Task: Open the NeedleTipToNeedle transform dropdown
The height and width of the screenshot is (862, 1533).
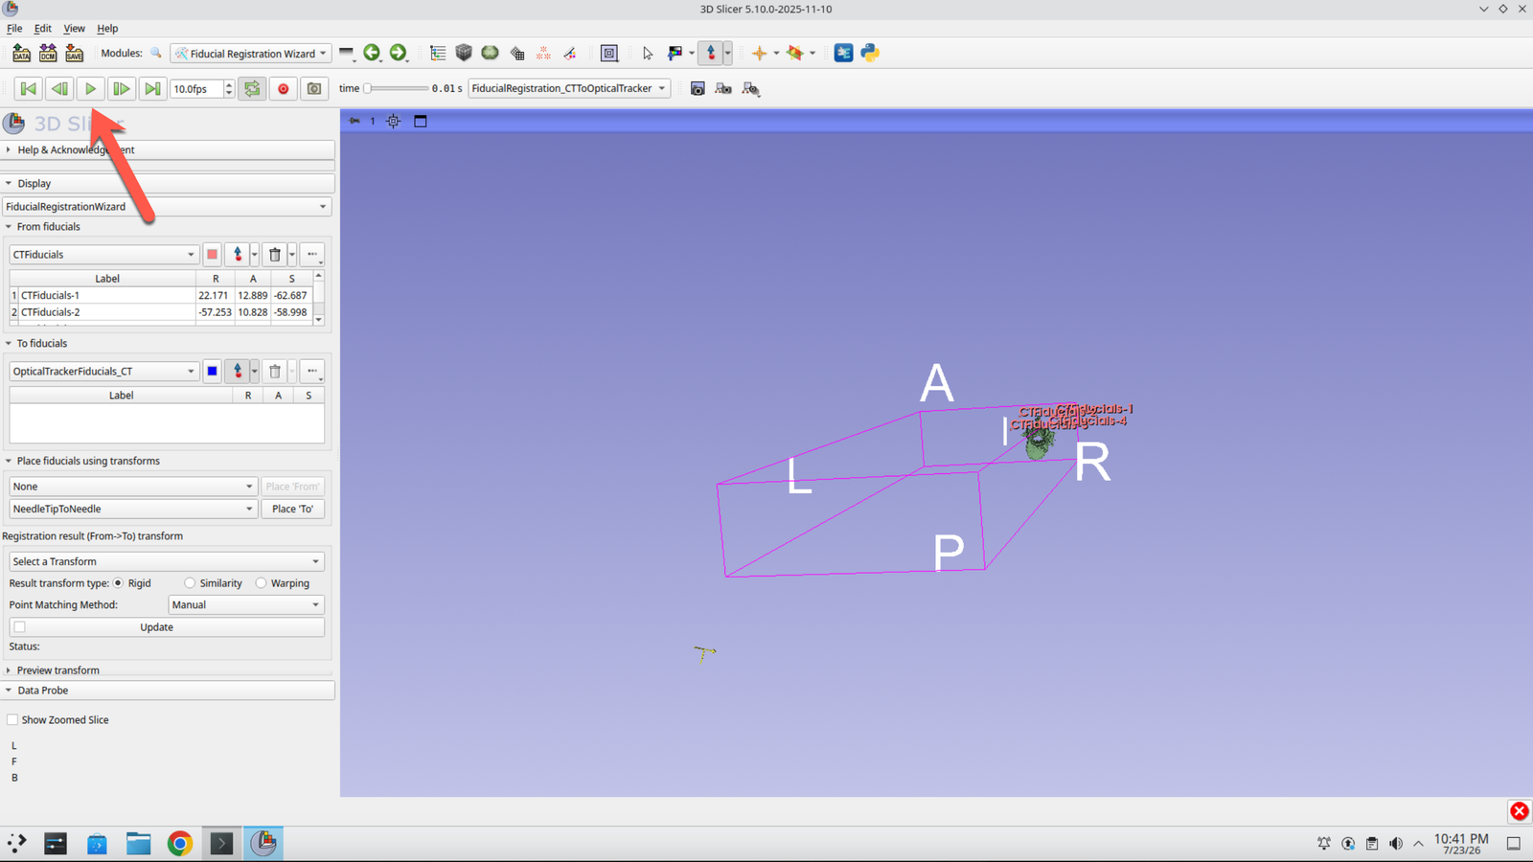Action: (x=133, y=510)
